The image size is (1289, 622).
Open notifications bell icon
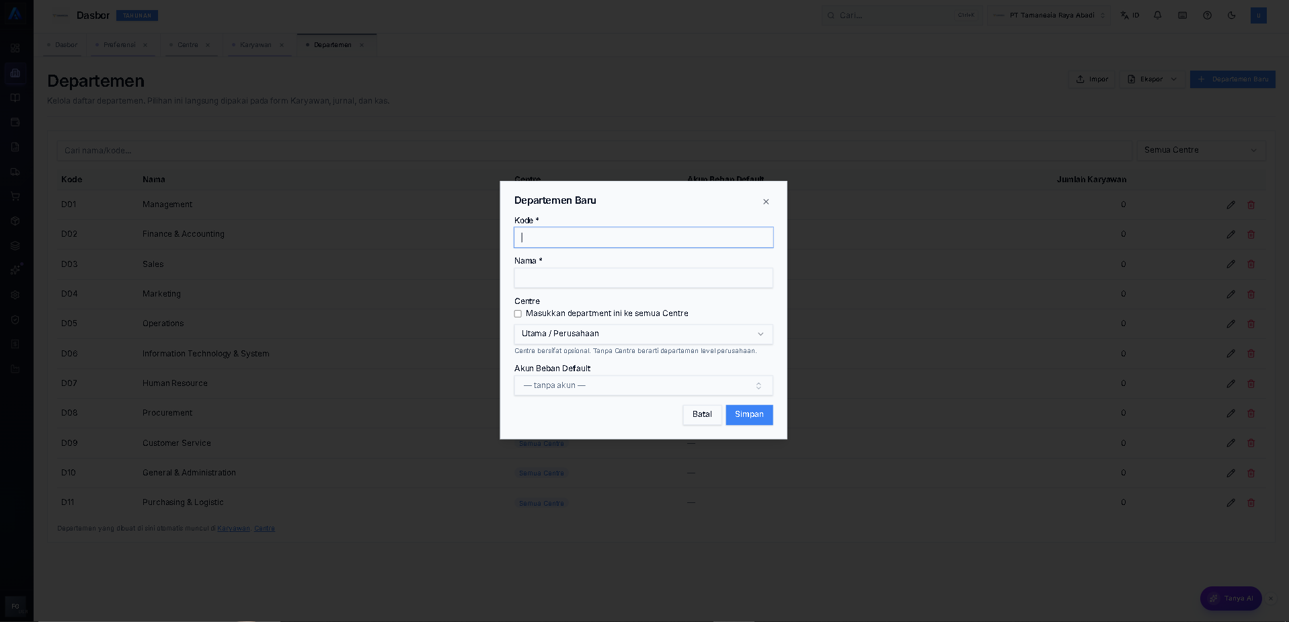(x=1157, y=15)
